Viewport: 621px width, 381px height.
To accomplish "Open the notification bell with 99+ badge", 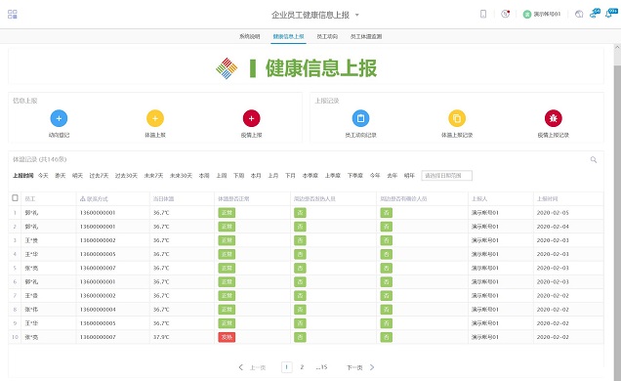I will point(611,14).
